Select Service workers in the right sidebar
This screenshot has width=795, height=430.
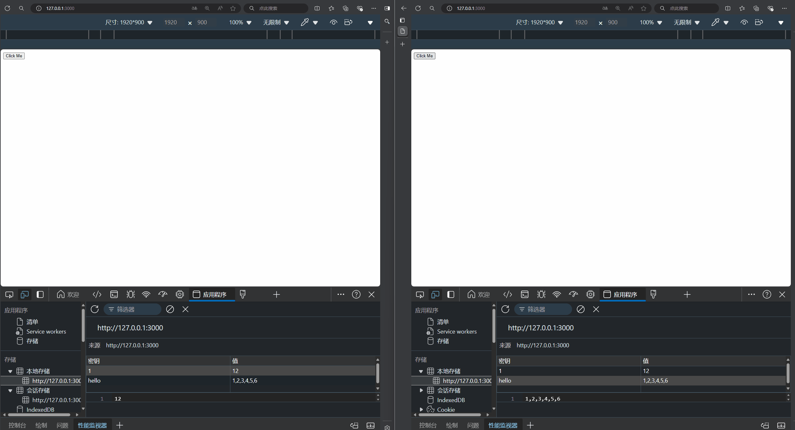pyautogui.click(x=457, y=332)
